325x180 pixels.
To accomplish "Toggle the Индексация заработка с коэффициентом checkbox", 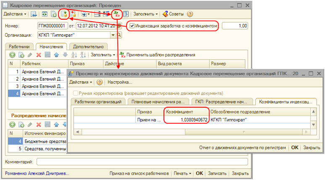I will click(132, 26).
